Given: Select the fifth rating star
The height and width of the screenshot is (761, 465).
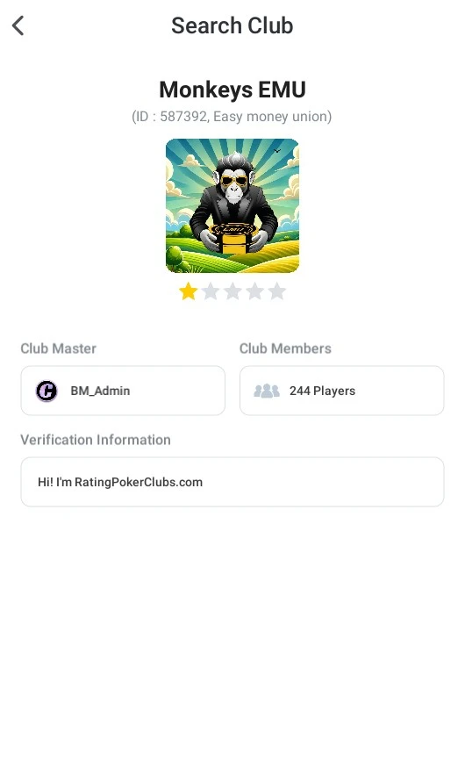Looking at the screenshot, I should [277, 291].
